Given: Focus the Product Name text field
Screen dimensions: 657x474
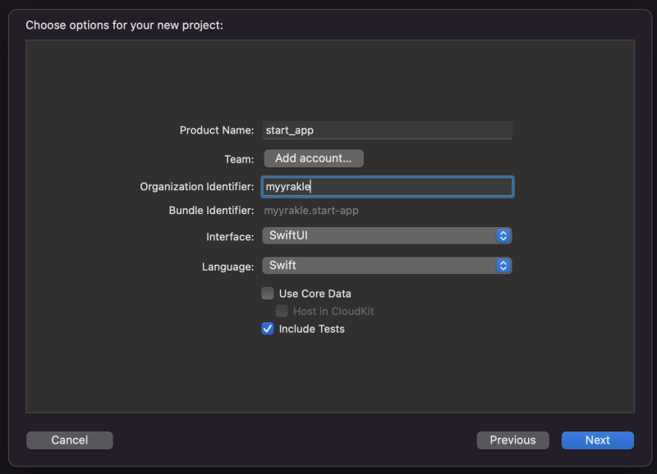Looking at the screenshot, I should [388, 130].
